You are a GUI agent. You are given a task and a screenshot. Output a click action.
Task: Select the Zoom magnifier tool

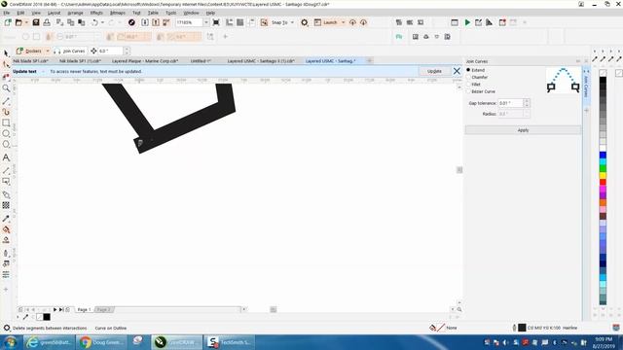tap(6, 88)
